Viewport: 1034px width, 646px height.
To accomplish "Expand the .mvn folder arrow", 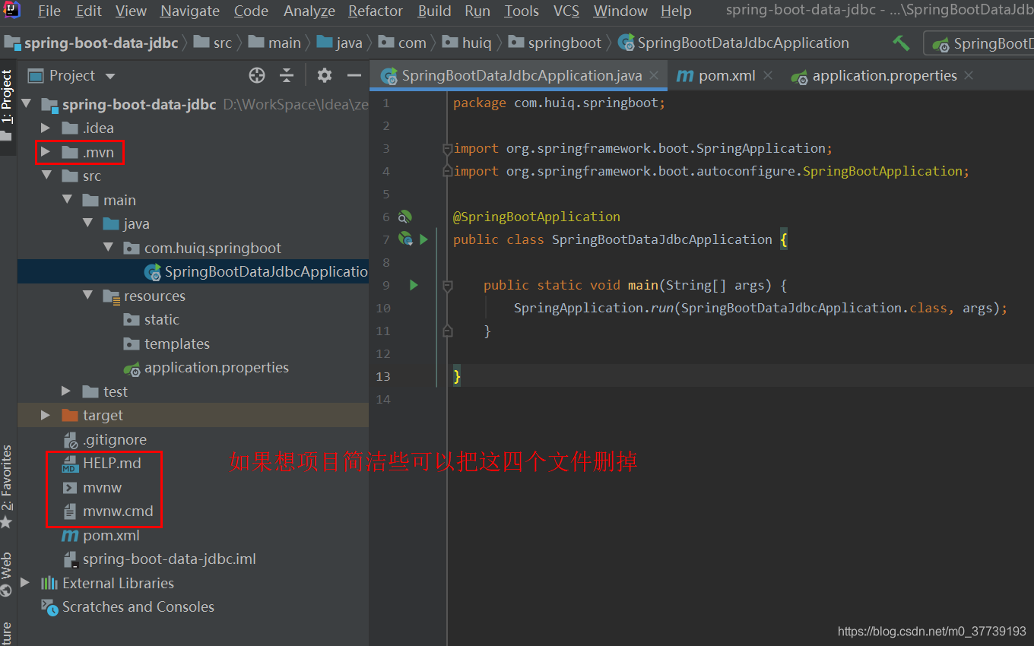I will [46, 152].
